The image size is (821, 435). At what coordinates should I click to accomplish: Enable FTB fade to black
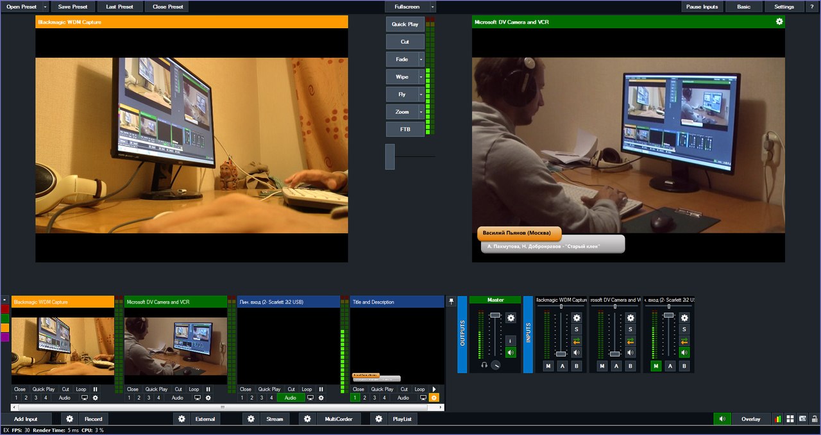pyautogui.click(x=404, y=129)
